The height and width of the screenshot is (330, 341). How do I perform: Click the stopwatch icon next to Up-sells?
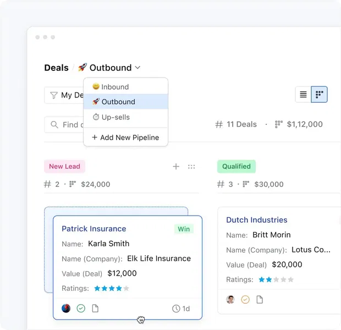96,117
